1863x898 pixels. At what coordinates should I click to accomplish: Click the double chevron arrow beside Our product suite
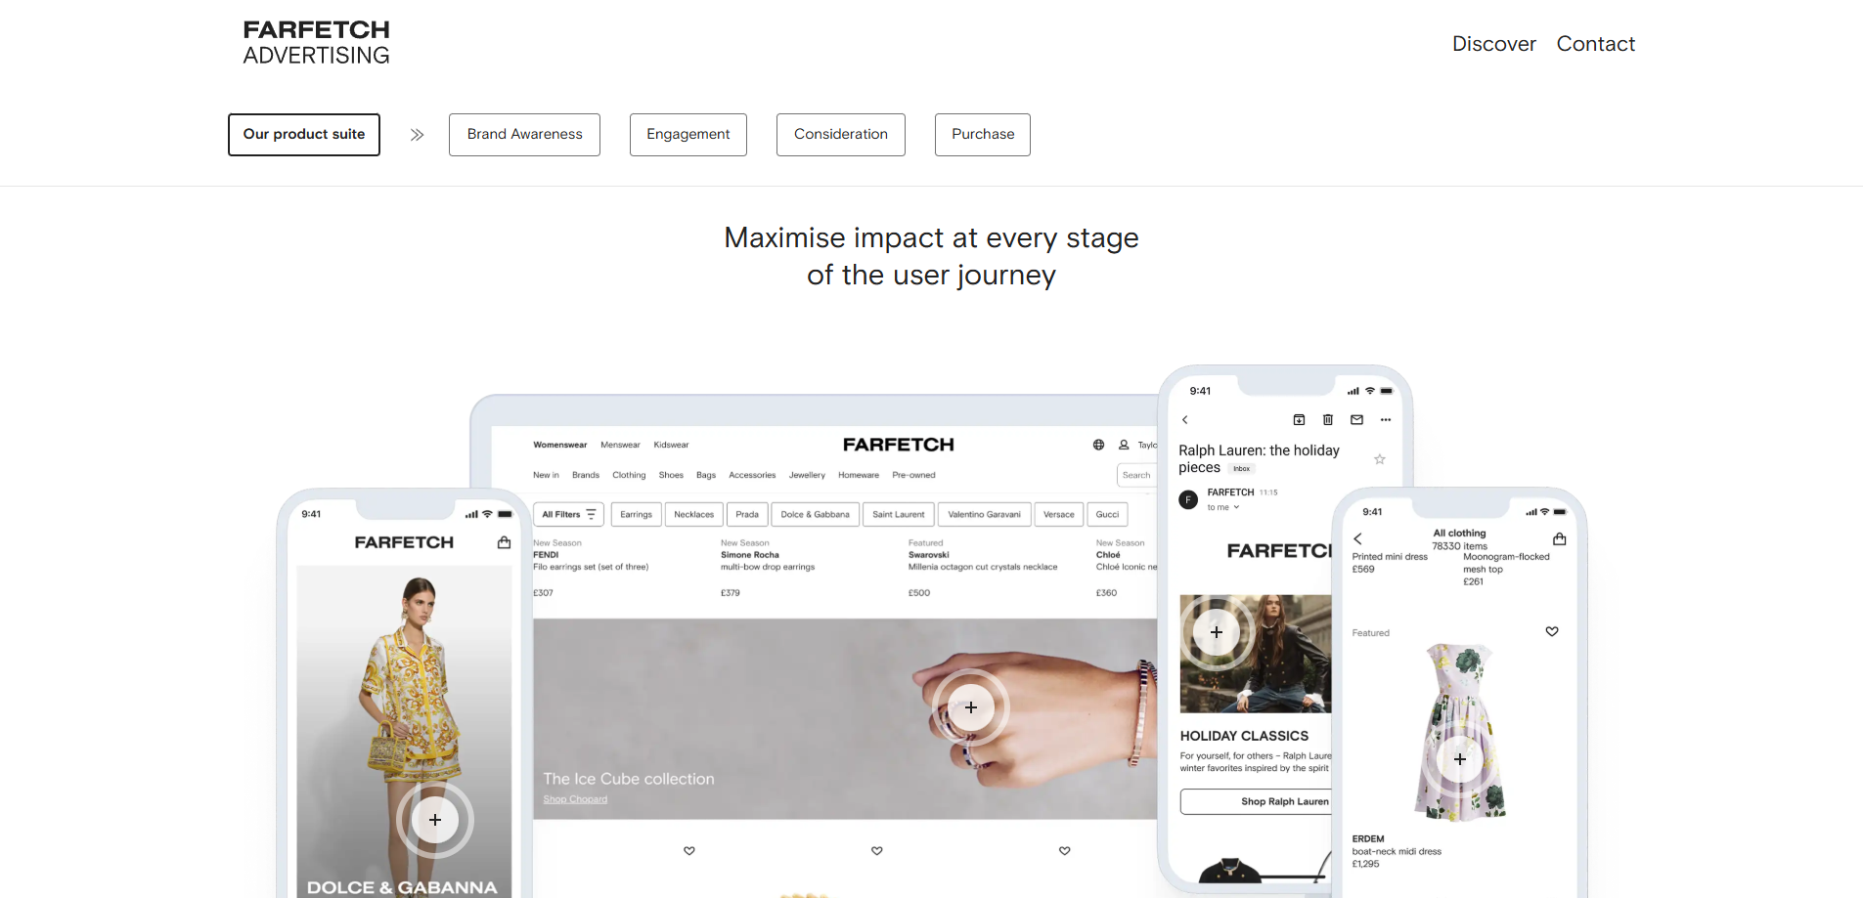coord(417,135)
